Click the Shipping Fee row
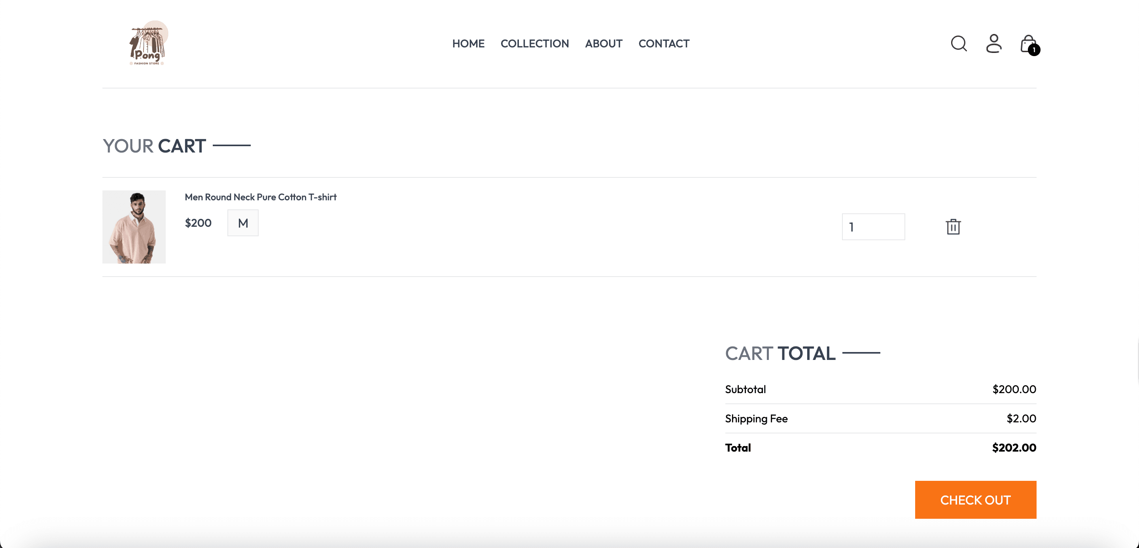 tap(756, 418)
